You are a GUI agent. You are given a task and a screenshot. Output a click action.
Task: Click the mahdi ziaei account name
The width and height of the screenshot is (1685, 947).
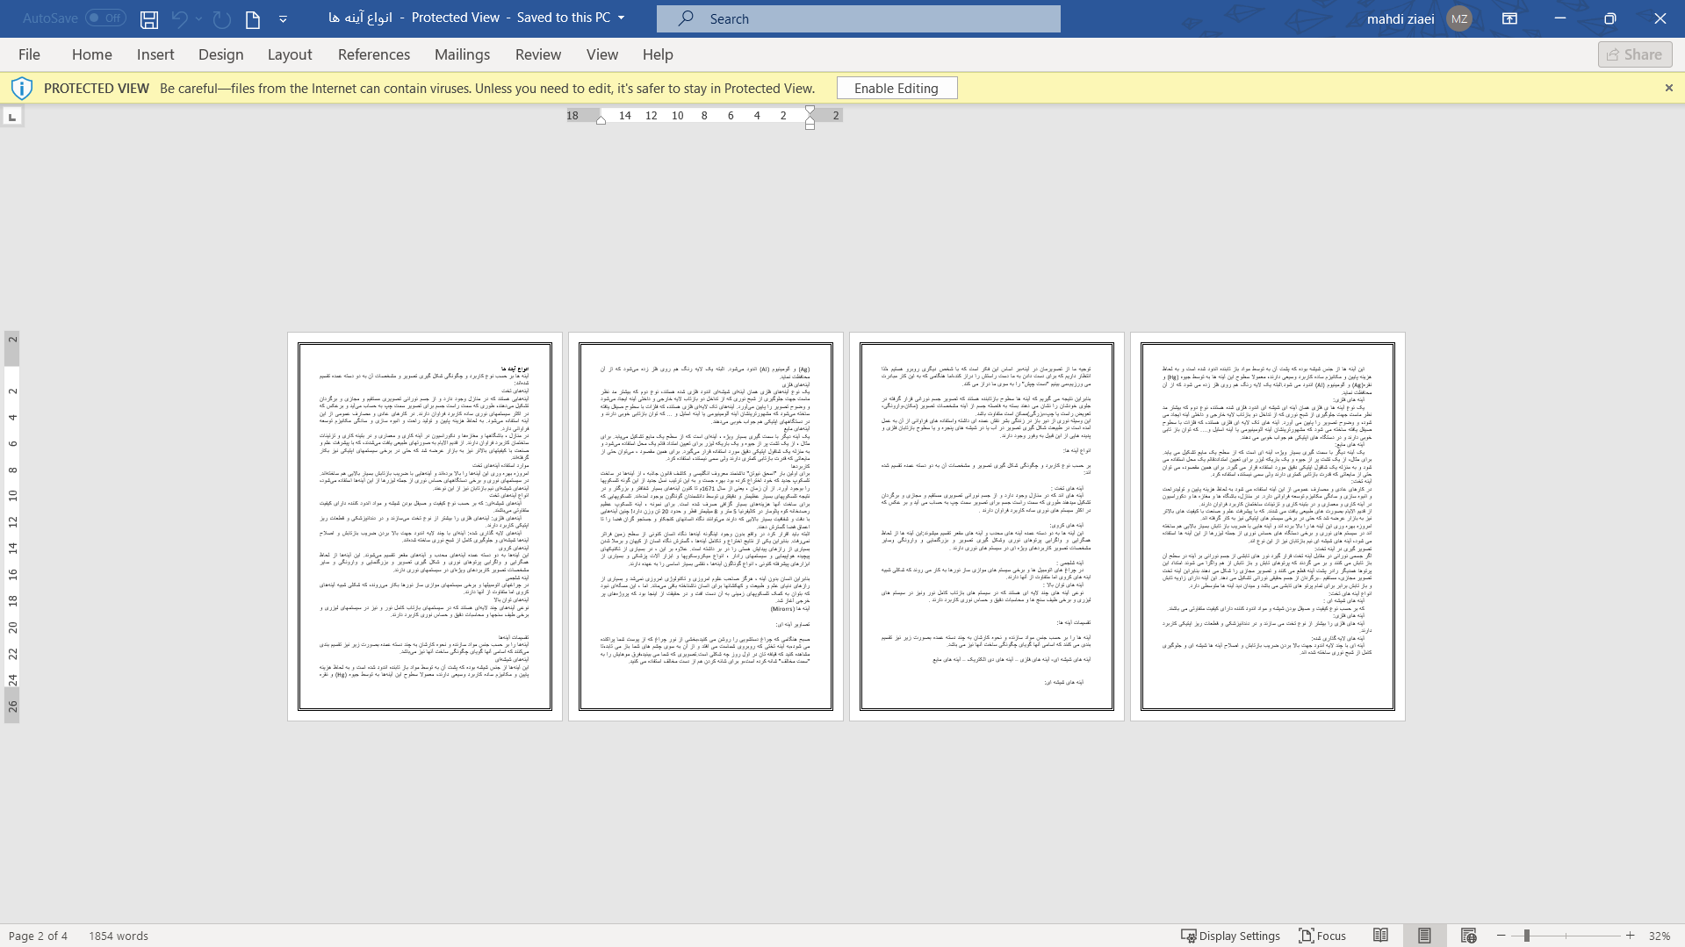[1401, 18]
